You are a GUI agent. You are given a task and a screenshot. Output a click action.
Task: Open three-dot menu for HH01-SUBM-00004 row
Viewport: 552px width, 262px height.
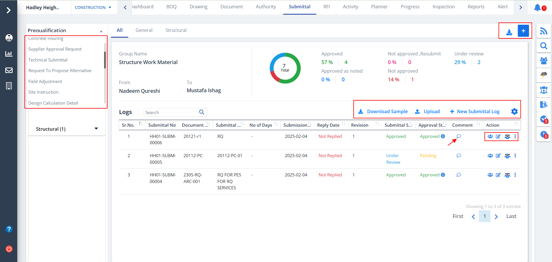click(515, 175)
